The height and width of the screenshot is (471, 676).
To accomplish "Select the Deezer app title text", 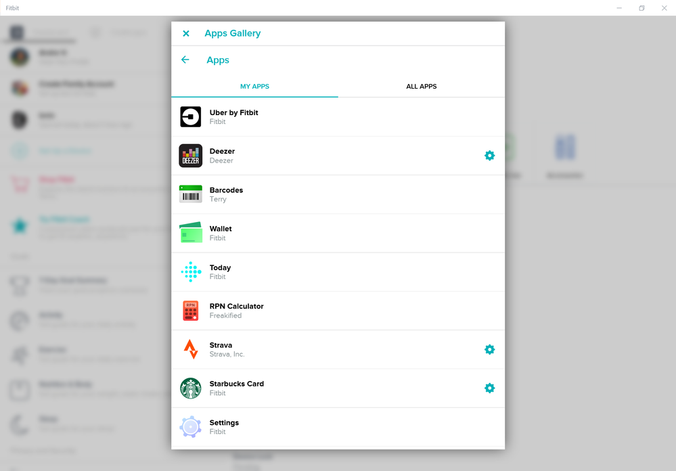I will (222, 152).
